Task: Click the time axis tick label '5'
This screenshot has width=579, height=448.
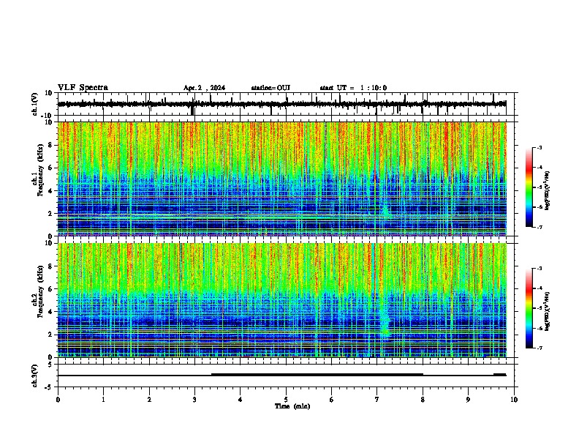Action: pyautogui.click(x=286, y=400)
